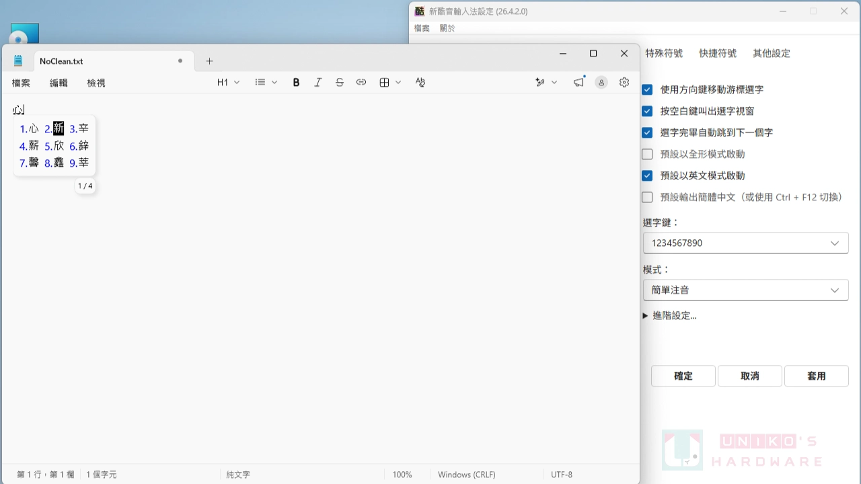Viewport: 861px width, 484px height.
Task: Open the bulleted list button
Action: [260, 82]
